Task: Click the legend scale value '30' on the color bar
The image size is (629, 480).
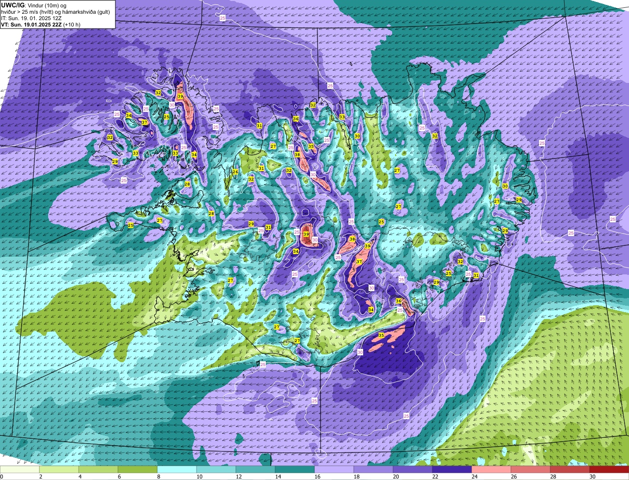Action: (593, 477)
